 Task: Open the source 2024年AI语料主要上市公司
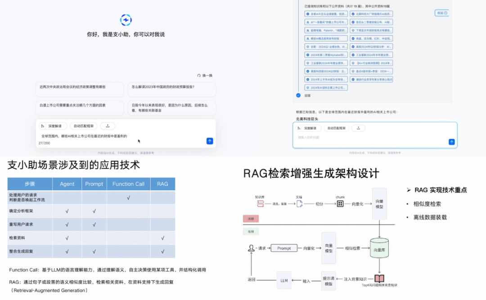coord(326,88)
